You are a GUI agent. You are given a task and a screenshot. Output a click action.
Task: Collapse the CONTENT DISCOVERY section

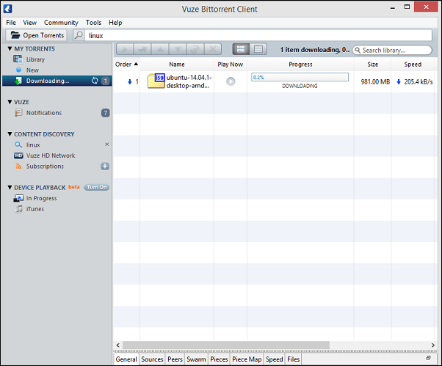click(x=10, y=134)
